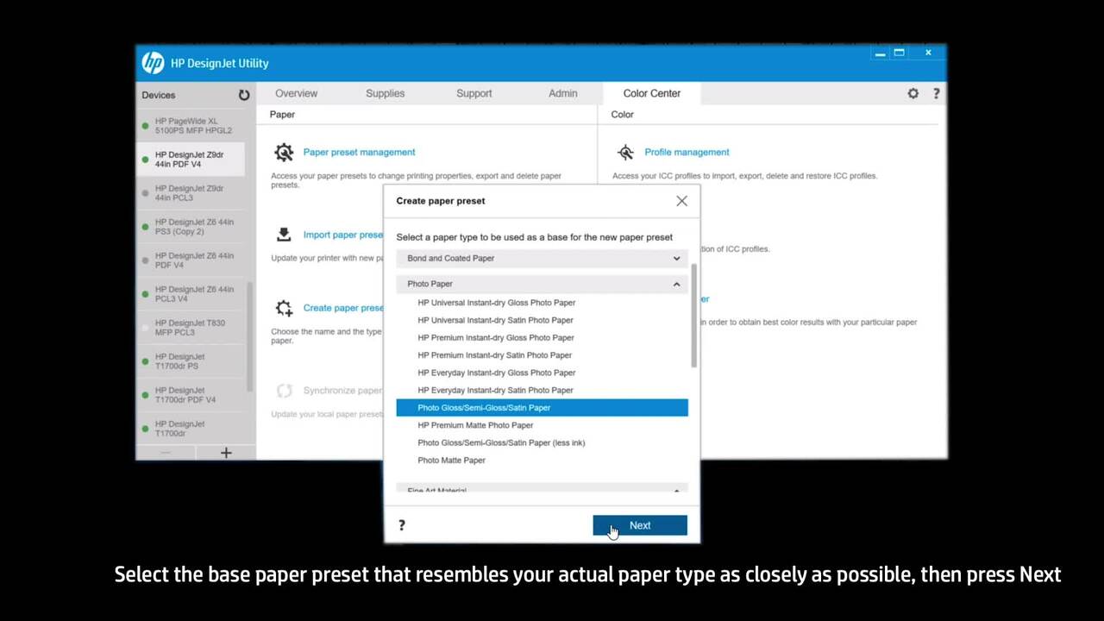Select HP DesignJet Z9dr 44in PDF V4
The height and width of the screenshot is (621, 1104).
(x=191, y=160)
